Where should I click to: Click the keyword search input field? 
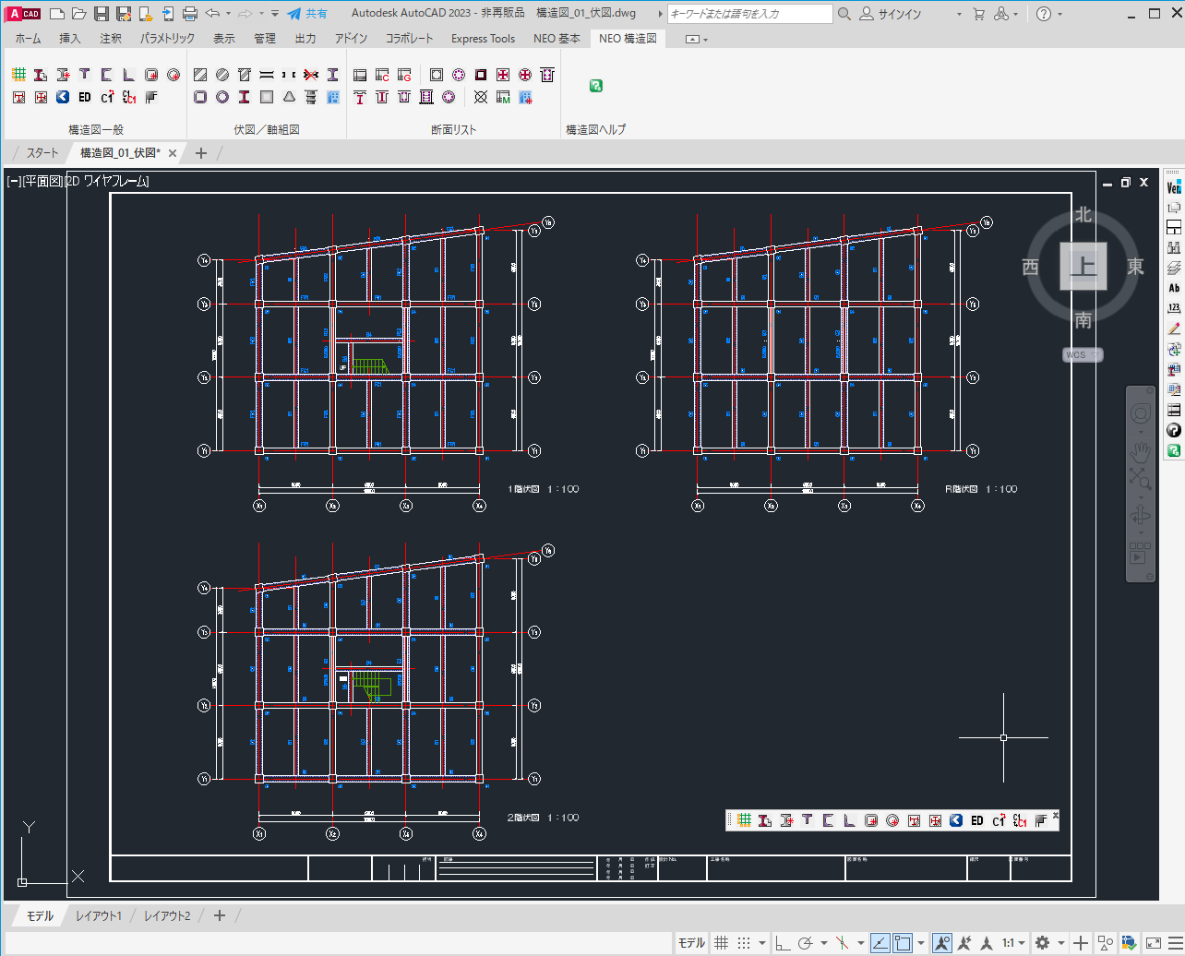tap(749, 14)
